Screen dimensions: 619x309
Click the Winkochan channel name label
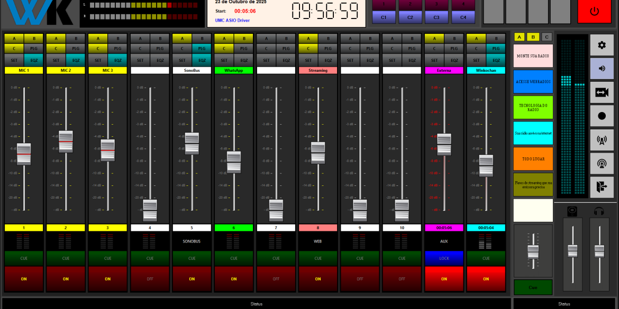(486, 70)
